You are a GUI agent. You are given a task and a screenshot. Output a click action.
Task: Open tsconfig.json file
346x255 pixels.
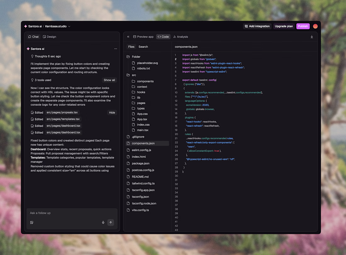click(138, 197)
